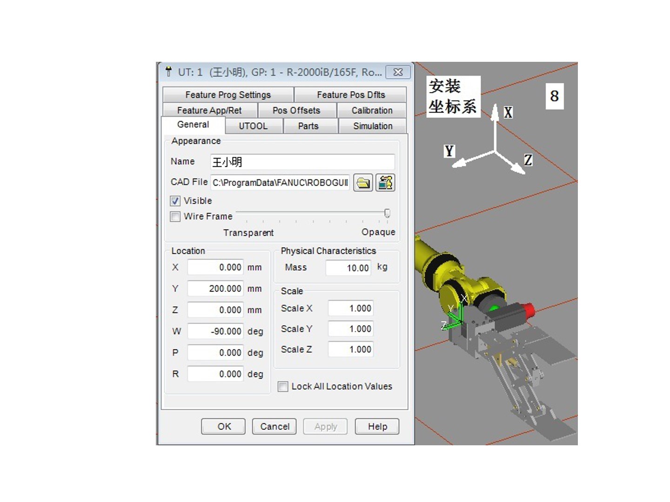The image size is (670, 502).
Task: Select the W rotation field
Action: click(215, 331)
